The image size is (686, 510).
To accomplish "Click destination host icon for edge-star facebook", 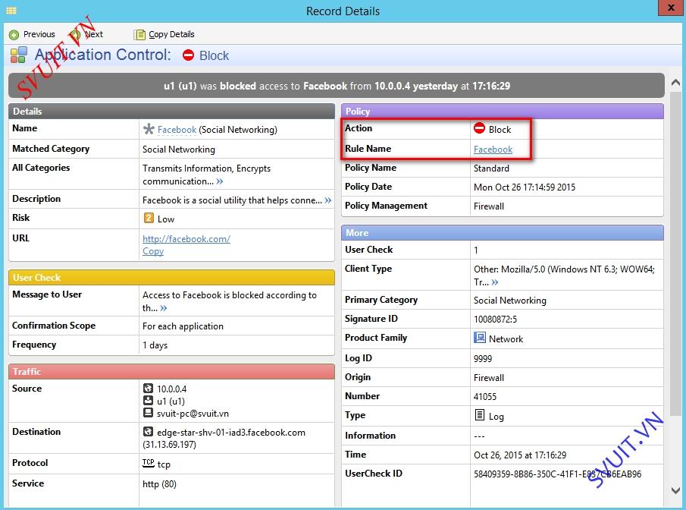I will click(149, 432).
